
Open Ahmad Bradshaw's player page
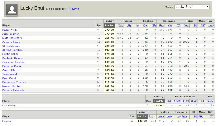(x=13, y=50)
